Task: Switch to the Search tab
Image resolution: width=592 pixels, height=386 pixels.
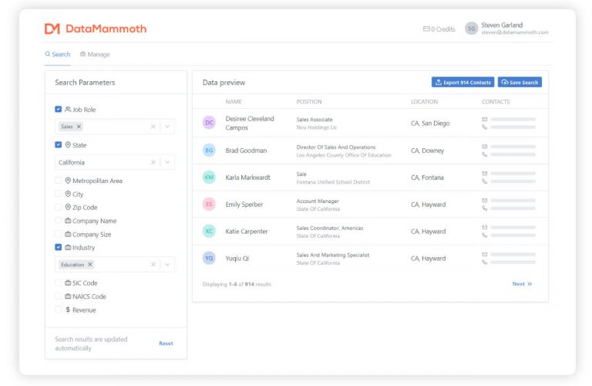Action: point(58,55)
